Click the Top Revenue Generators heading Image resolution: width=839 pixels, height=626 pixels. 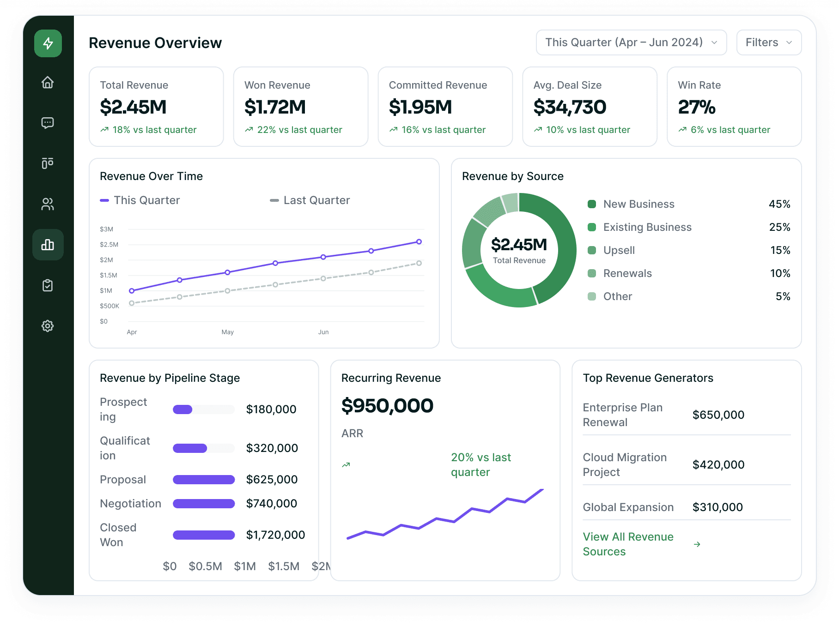pos(648,378)
